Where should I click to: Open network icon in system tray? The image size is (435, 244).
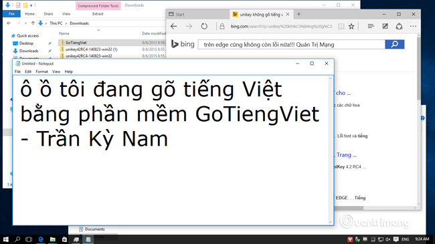pos(381,239)
